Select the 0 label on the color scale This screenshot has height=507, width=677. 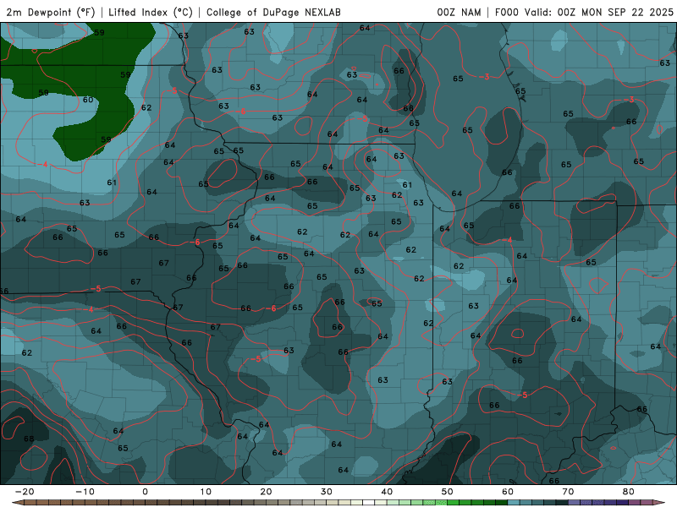[145, 492]
